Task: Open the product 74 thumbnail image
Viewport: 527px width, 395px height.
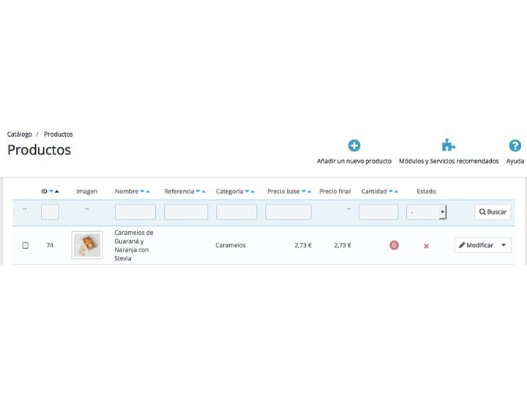Action: (87, 245)
